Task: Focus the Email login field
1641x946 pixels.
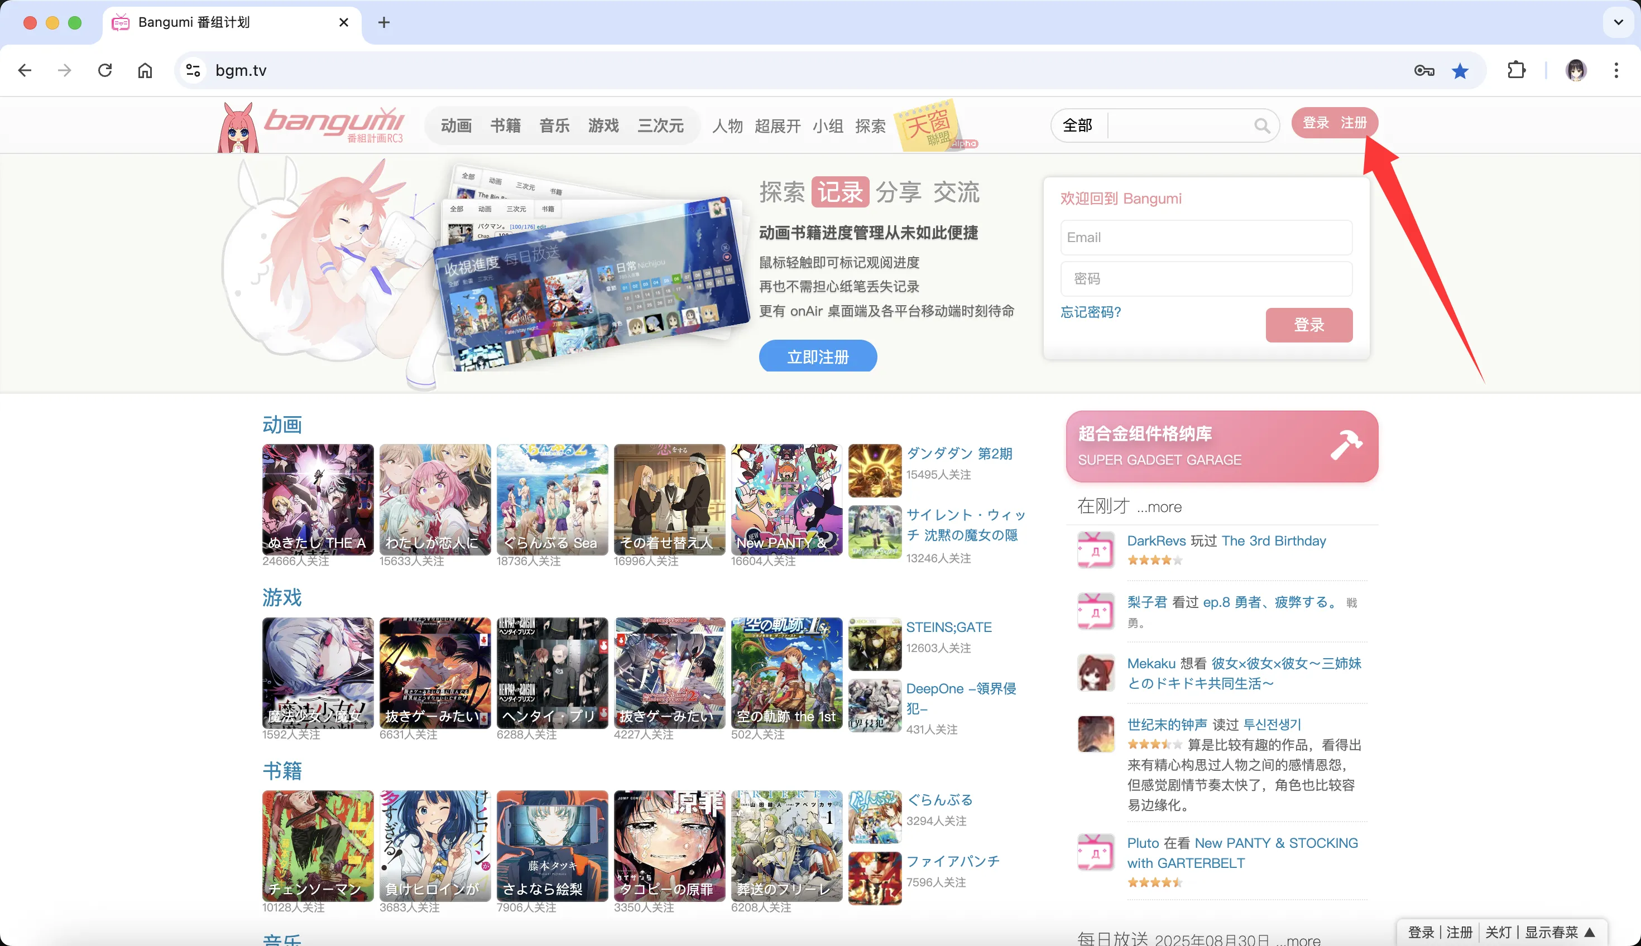Action: 1206,237
